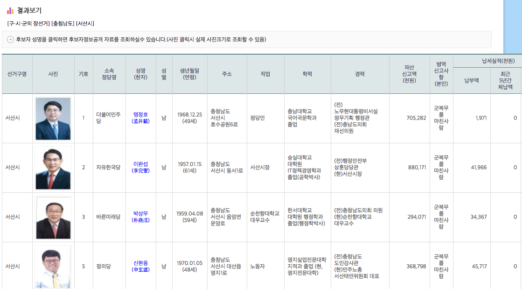
Task: Click the circled arrow info icon
Action: click(10, 39)
